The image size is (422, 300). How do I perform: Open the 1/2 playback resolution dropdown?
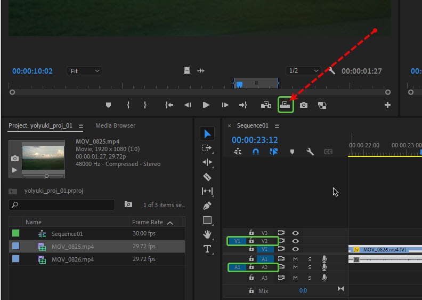(x=303, y=70)
